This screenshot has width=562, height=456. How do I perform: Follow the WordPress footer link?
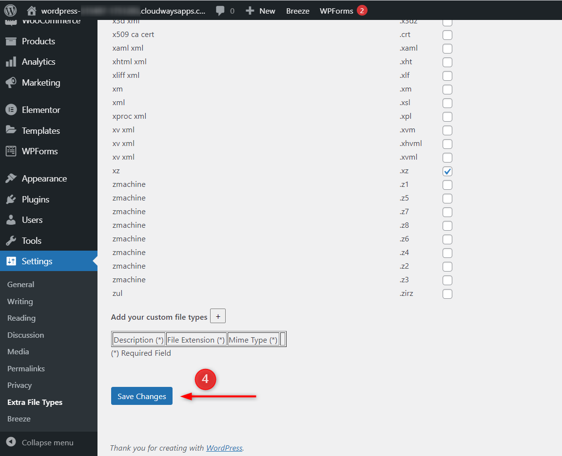(x=224, y=448)
